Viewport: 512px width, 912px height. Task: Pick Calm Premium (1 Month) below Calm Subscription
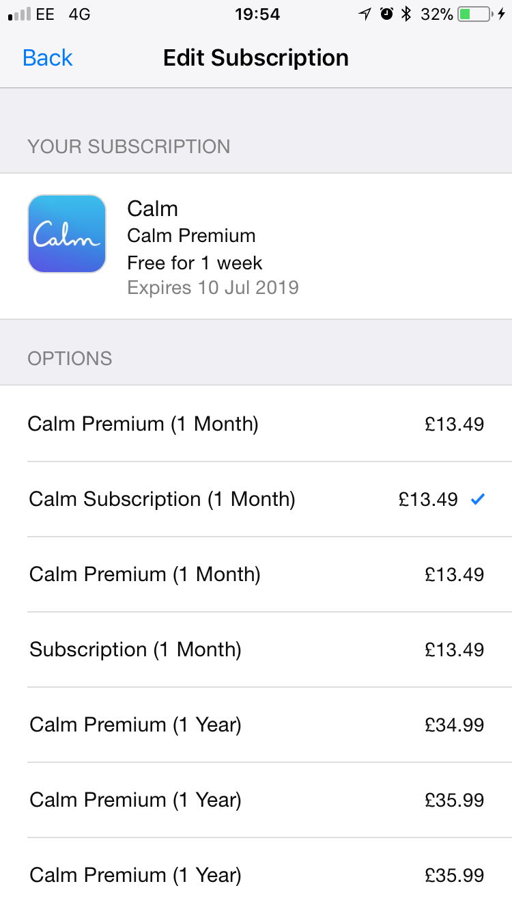point(256,574)
